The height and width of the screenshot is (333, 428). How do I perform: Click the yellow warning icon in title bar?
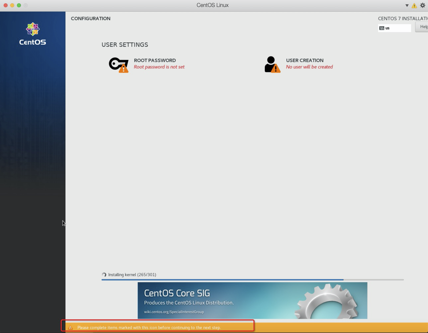[x=414, y=5]
